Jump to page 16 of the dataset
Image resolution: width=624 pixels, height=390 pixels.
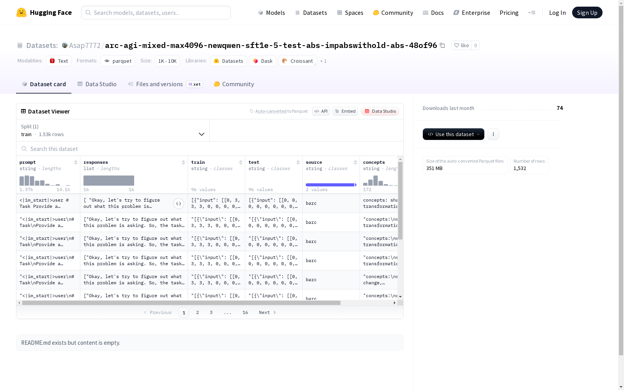point(245,312)
